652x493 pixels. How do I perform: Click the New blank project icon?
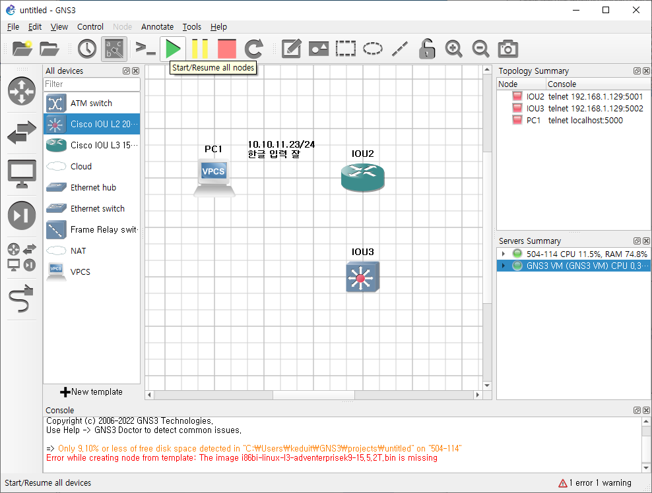pos(22,49)
